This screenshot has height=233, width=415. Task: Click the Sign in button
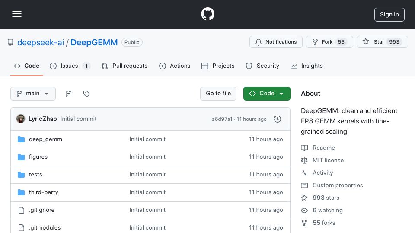pyautogui.click(x=389, y=15)
